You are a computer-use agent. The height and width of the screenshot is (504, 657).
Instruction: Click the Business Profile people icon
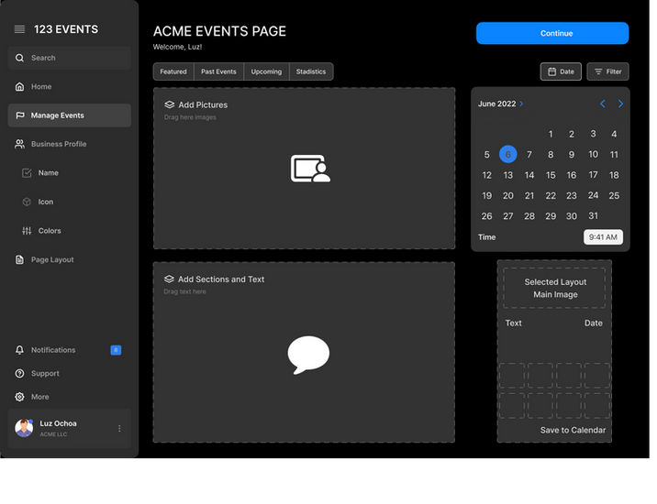19,144
